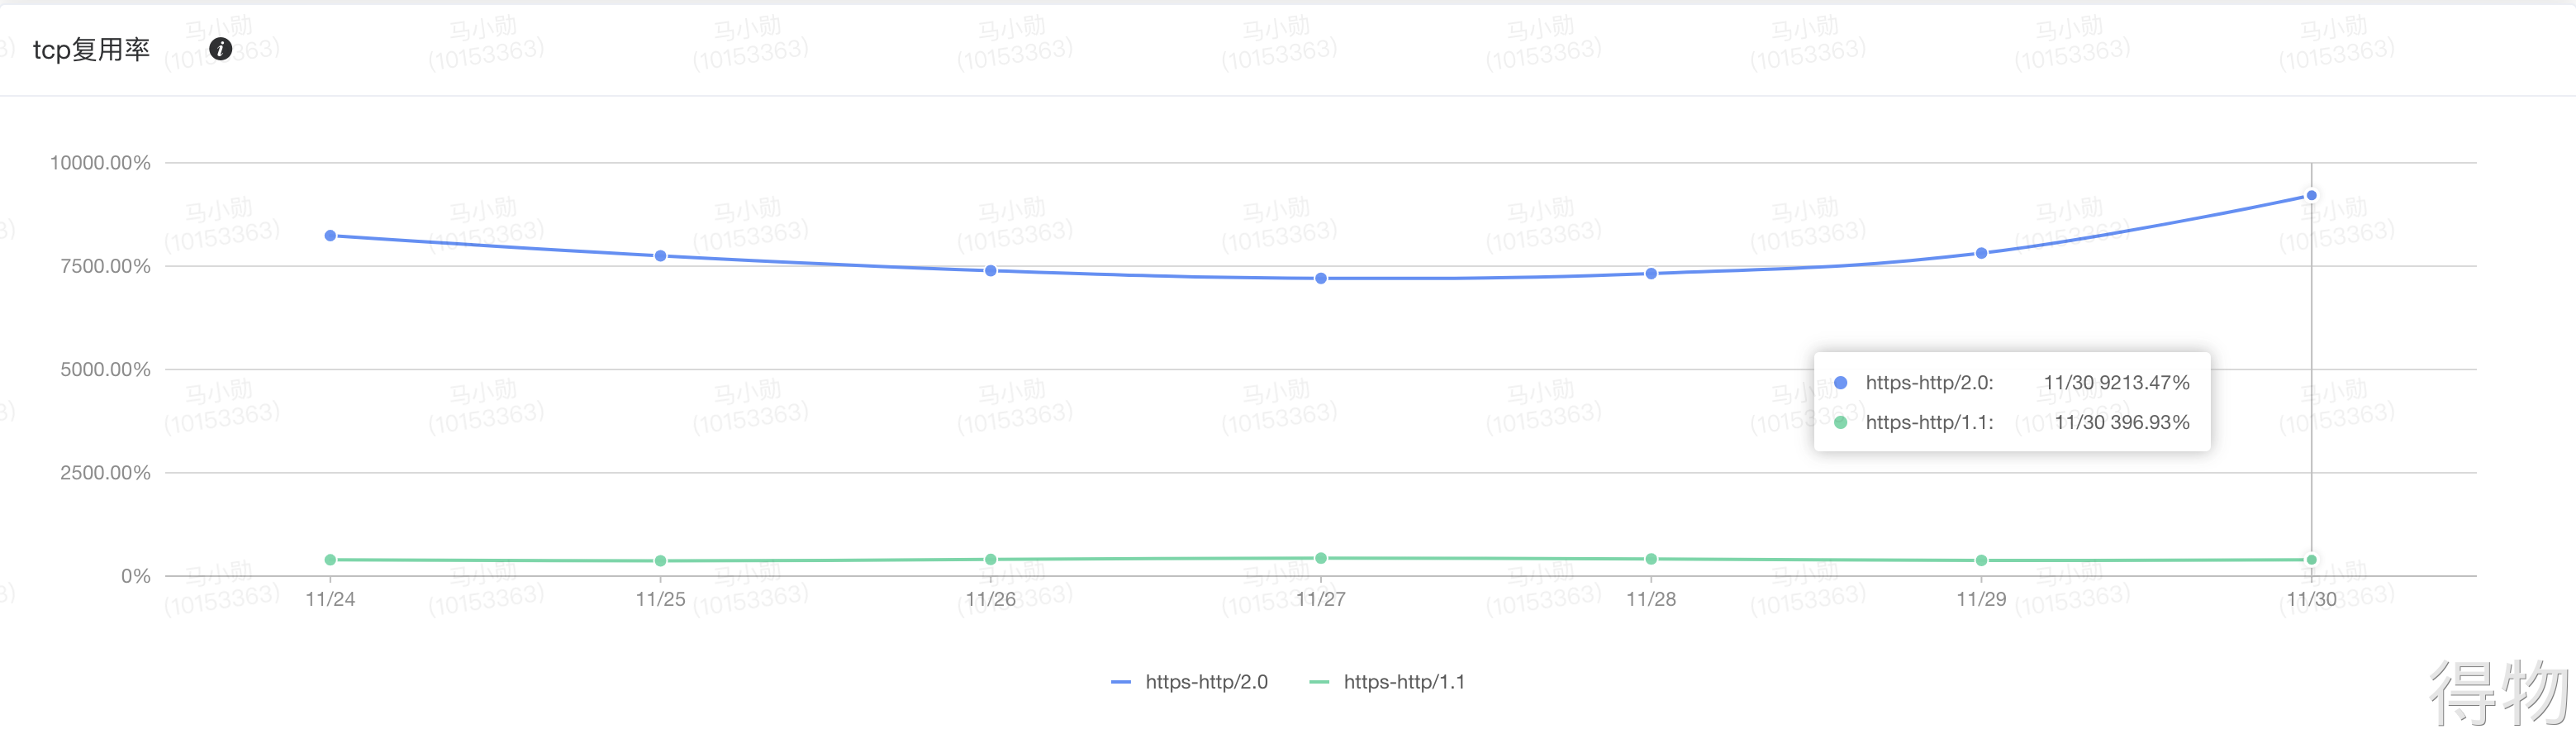This screenshot has width=2576, height=734.
Task: Click the blue data point at 11/24
Action: click(330, 236)
